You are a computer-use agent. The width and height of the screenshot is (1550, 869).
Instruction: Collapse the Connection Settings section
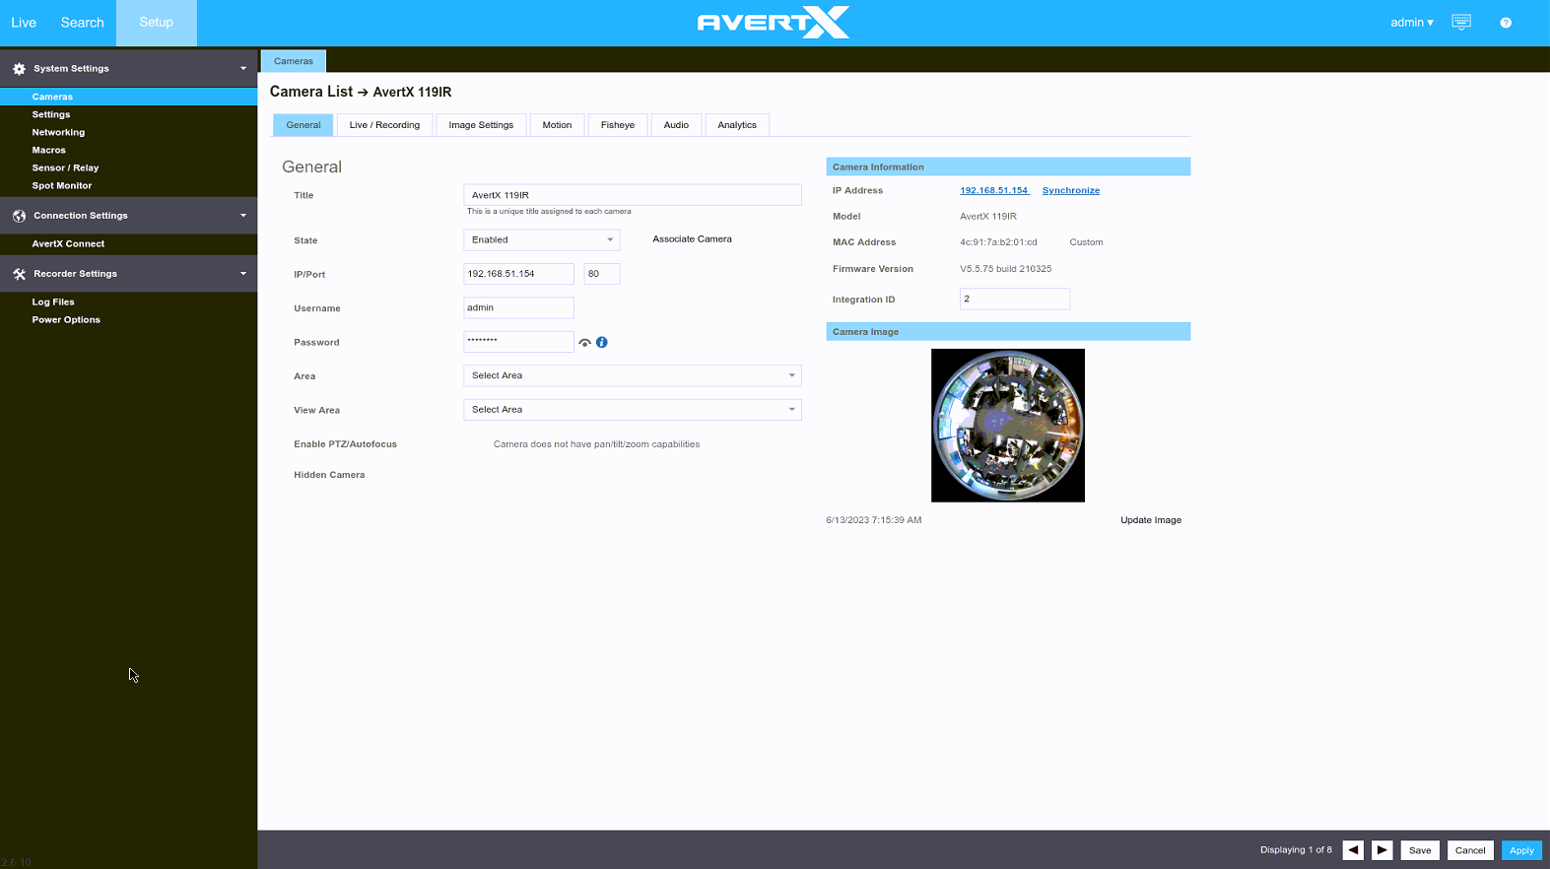click(243, 216)
